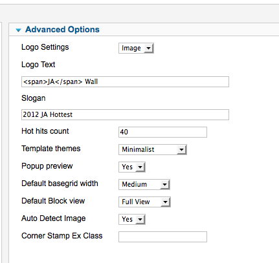Open the Auto Detect Image dropdown

point(132,220)
